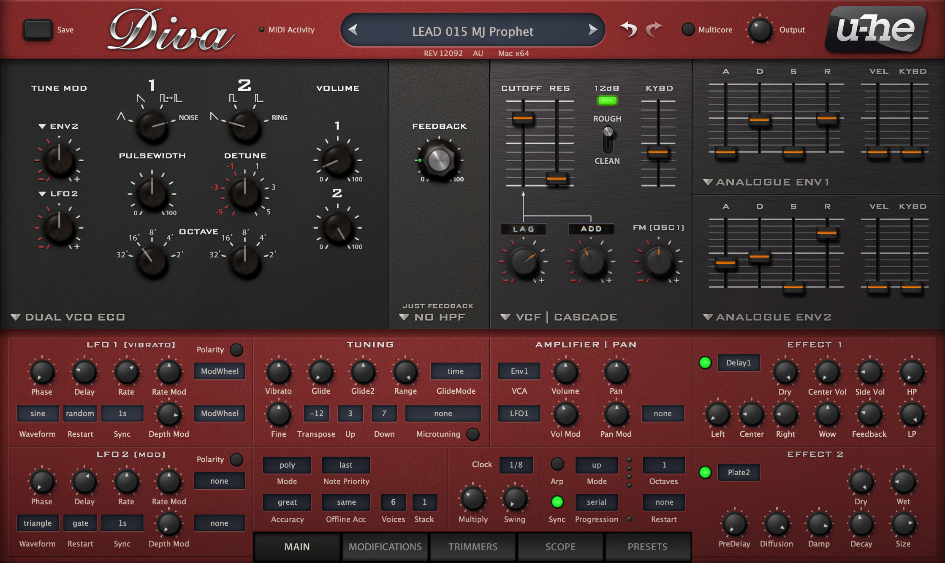Click the amplifier Pan knob
The height and width of the screenshot is (563, 945).
point(616,372)
